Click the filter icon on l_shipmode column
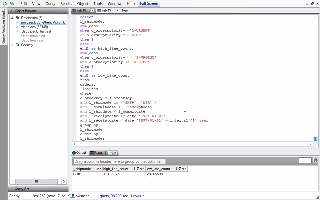This screenshot has height=200, width=320. [x=98, y=169]
